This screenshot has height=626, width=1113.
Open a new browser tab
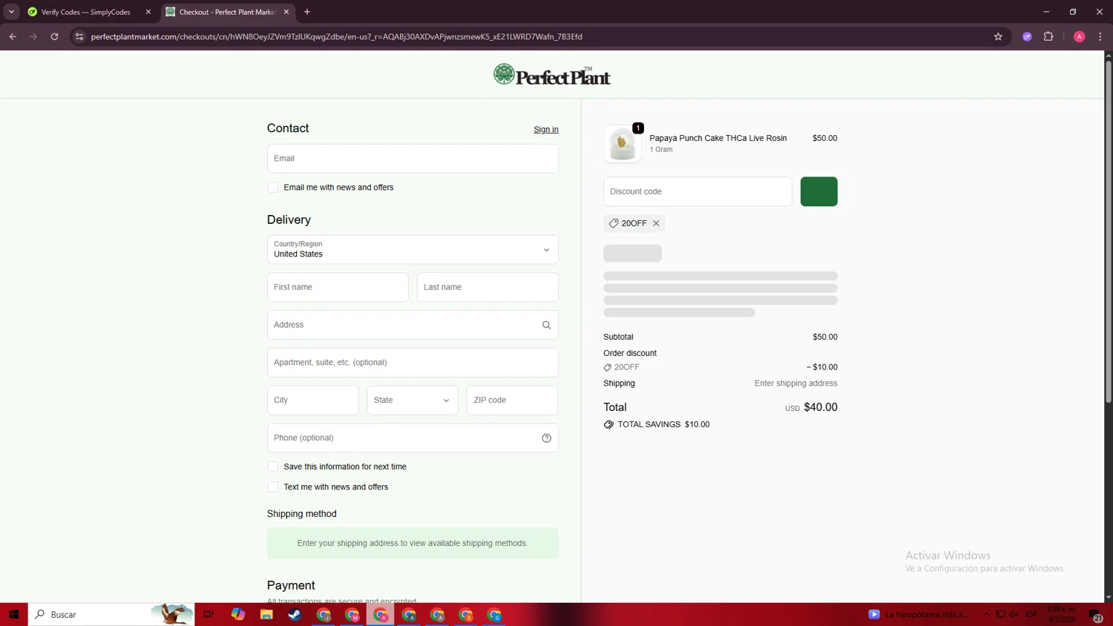pyautogui.click(x=307, y=12)
